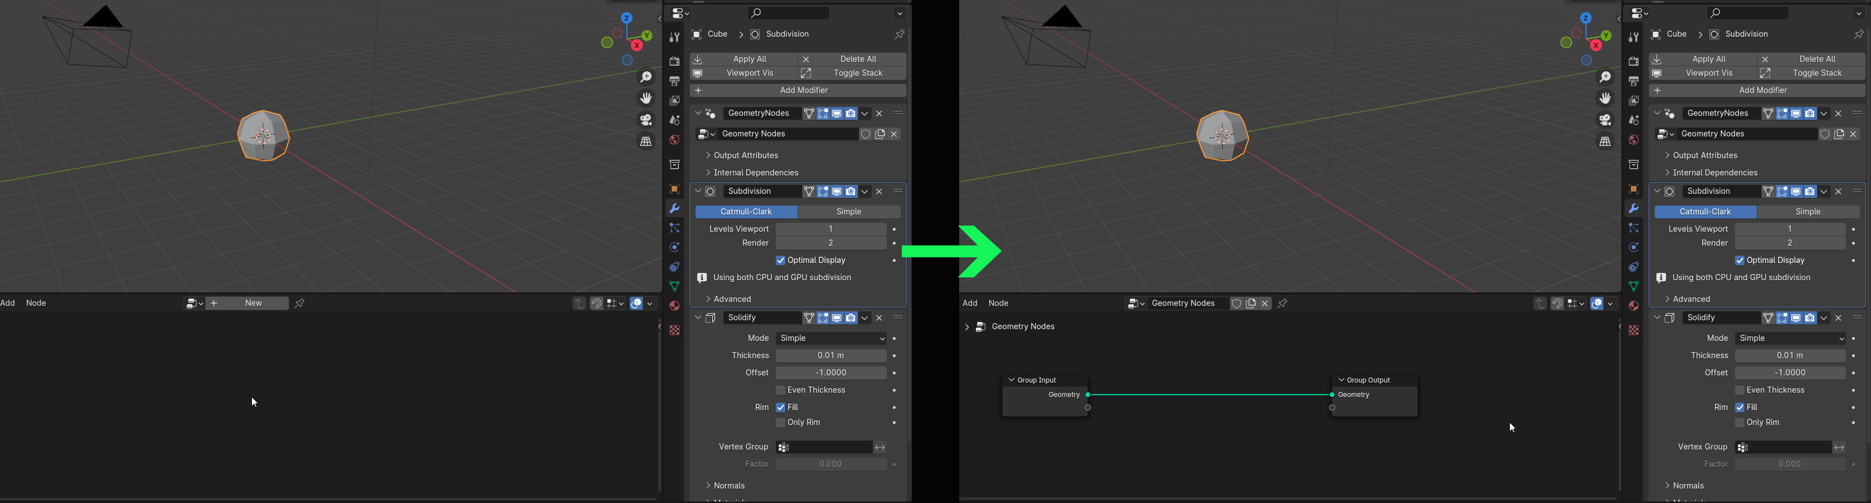Toggle camera view icon in left panel viewport

645,120
